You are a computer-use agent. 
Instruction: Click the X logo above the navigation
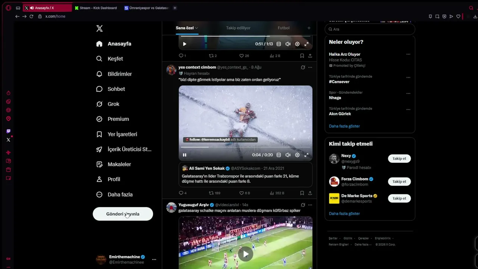pos(99,28)
